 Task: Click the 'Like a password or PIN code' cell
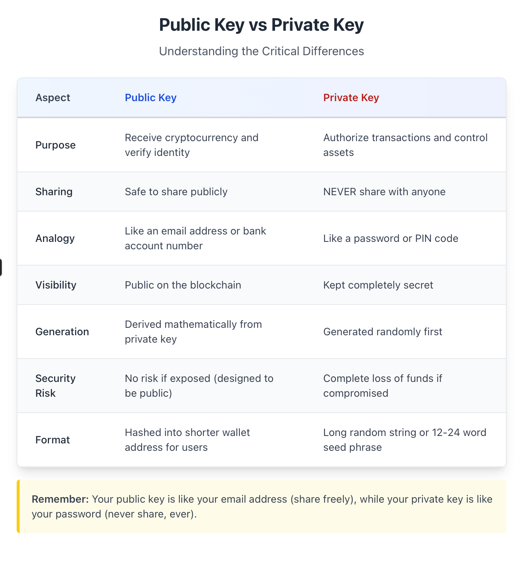(391, 239)
